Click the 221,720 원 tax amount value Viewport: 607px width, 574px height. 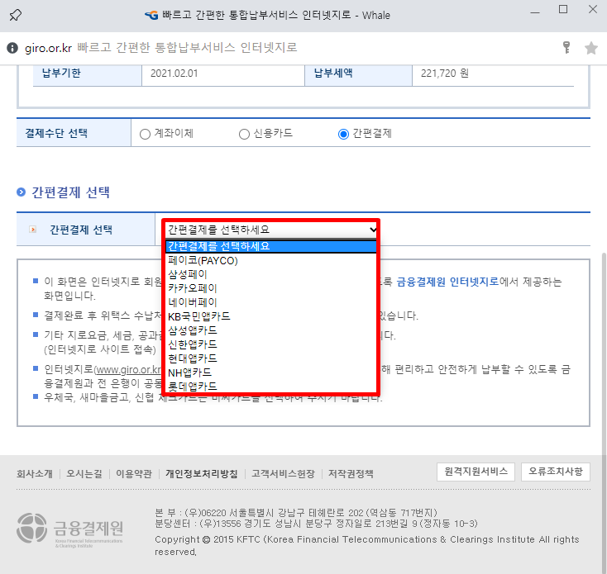point(445,74)
